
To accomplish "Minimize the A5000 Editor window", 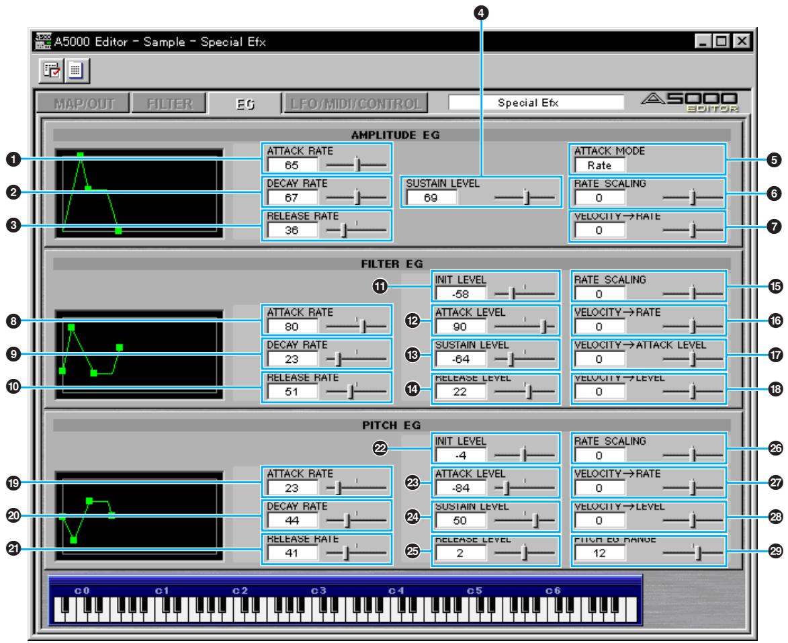I will point(703,41).
